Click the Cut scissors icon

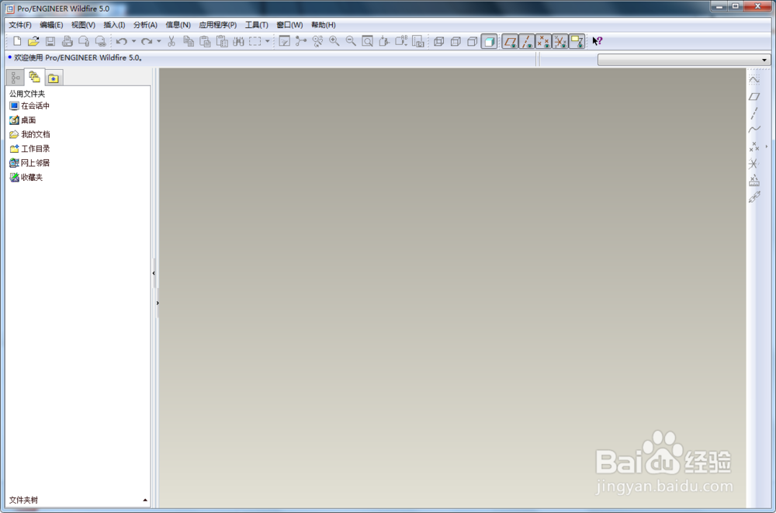coord(171,42)
